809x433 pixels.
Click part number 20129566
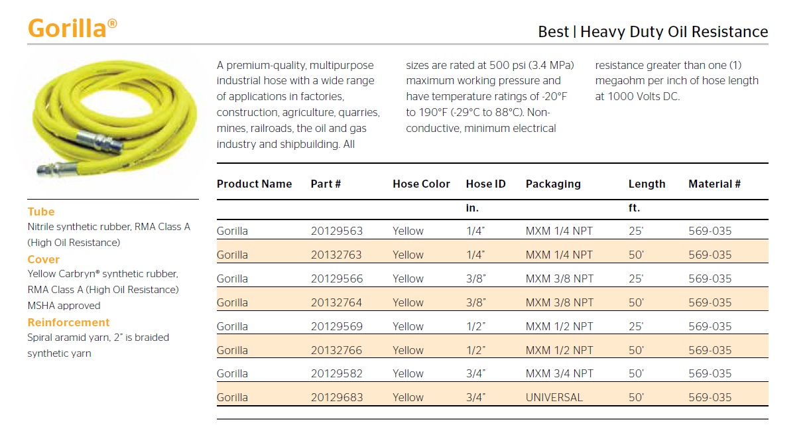point(336,279)
